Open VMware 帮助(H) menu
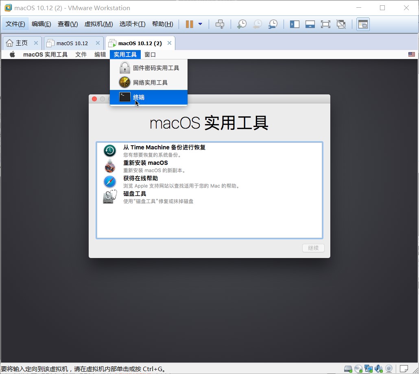 [162, 24]
